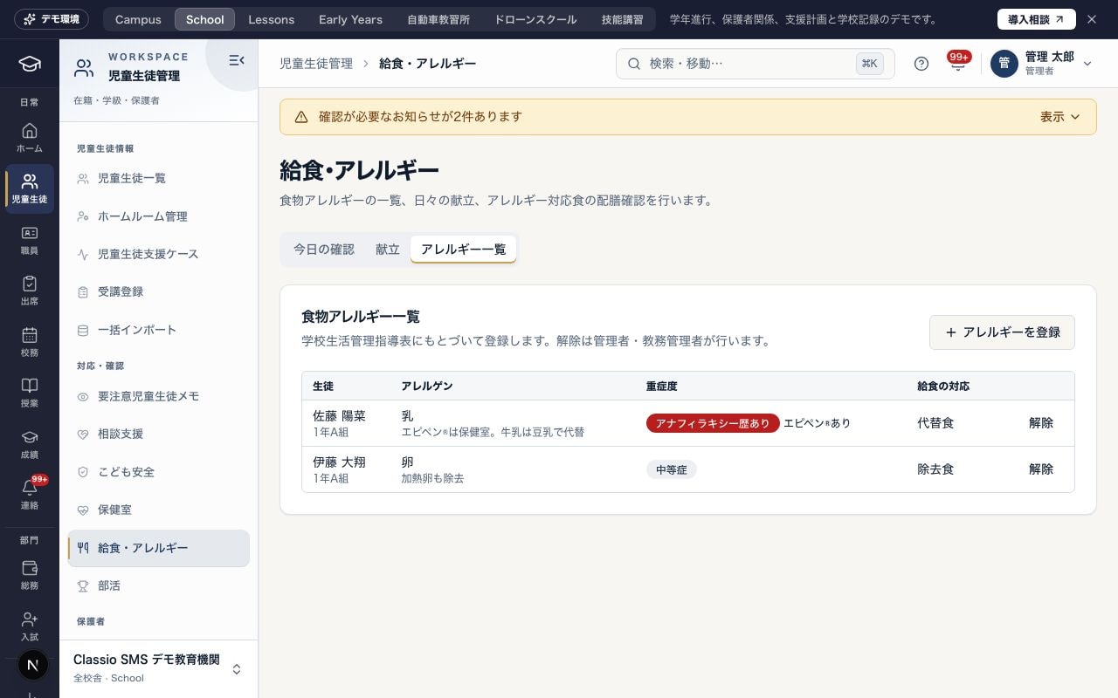1118x698 pixels.
Task: Open 要注意児童生徒メモ in sidebar
Action: click(x=159, y=396)
